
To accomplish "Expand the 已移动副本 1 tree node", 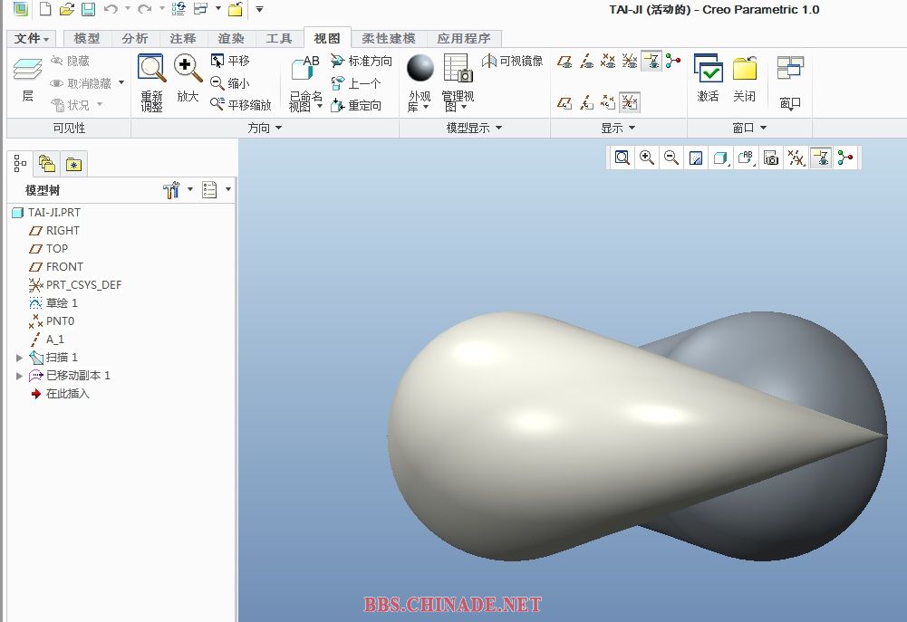I will [19, 376].
